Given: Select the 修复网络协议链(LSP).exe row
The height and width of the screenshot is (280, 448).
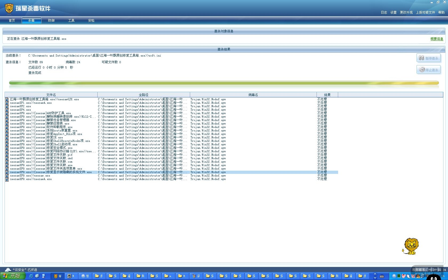Looking at the screenshot, I should (x=171, y=151).
